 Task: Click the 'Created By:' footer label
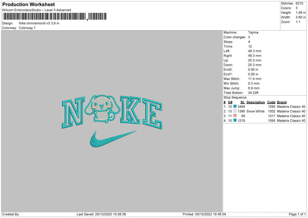[x=11, y=214]
